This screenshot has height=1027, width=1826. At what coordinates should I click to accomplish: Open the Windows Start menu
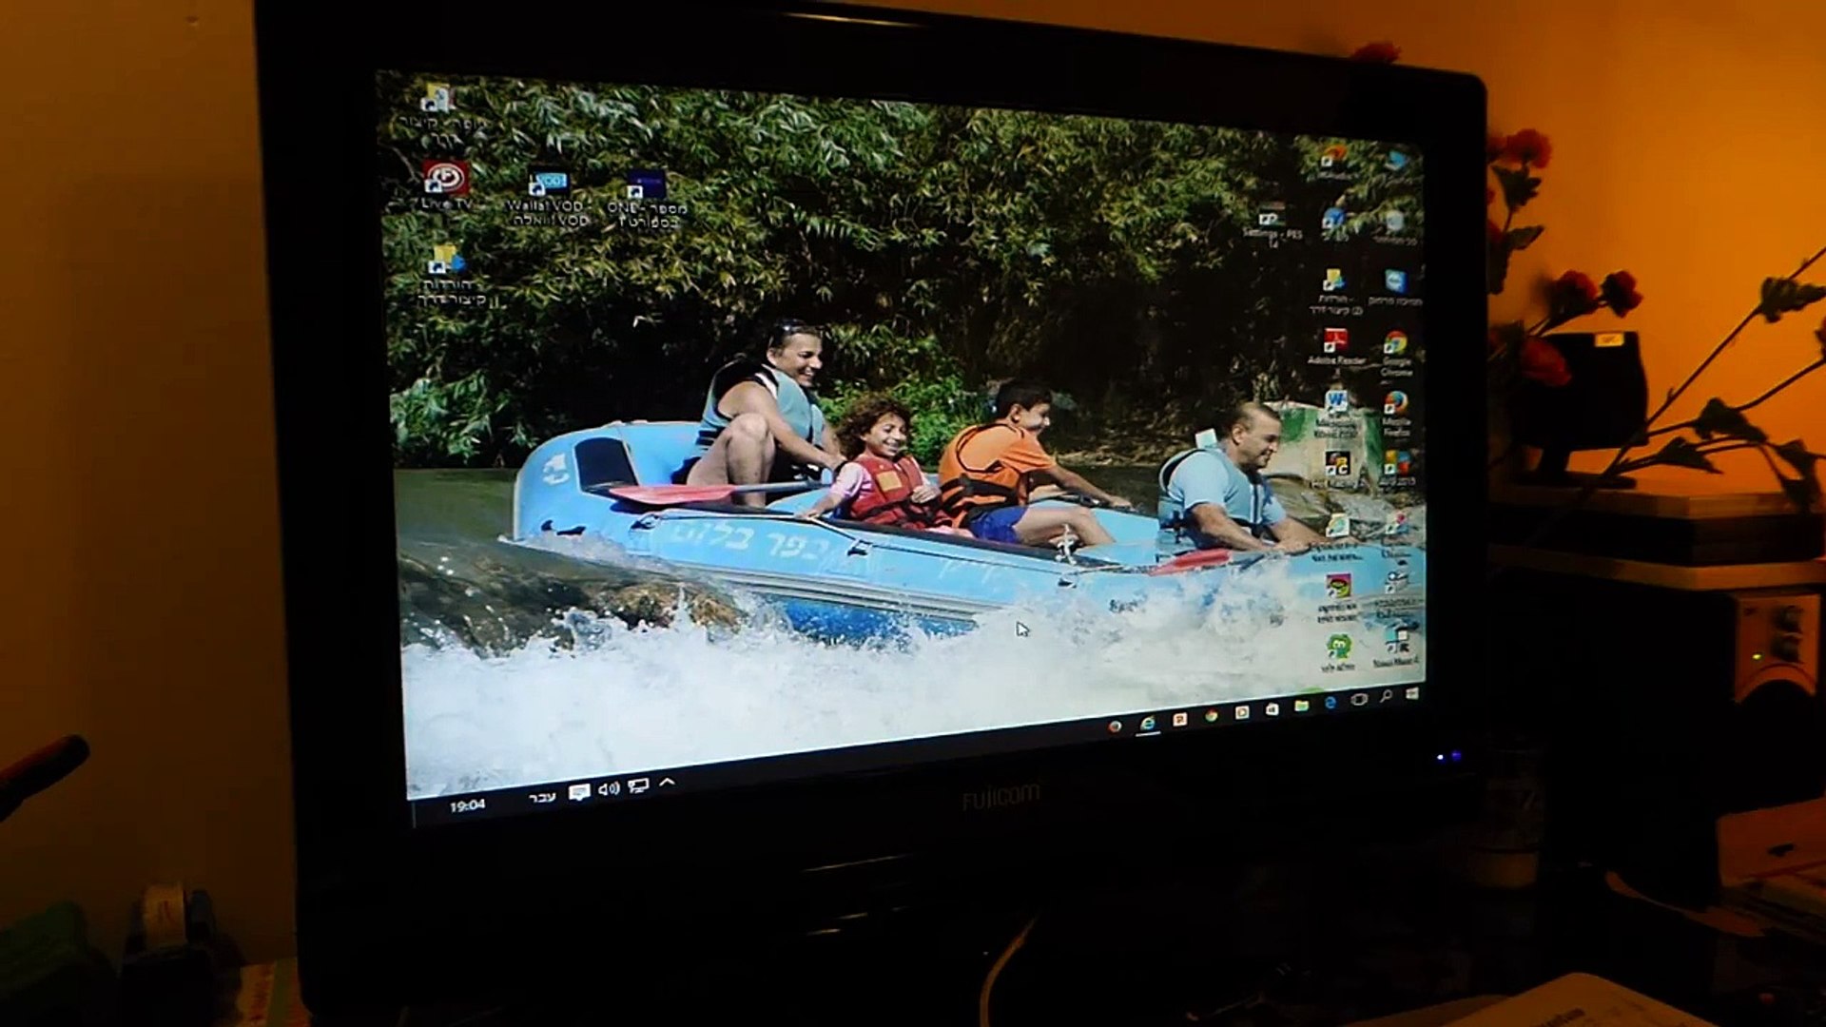tap(1412, 693)
